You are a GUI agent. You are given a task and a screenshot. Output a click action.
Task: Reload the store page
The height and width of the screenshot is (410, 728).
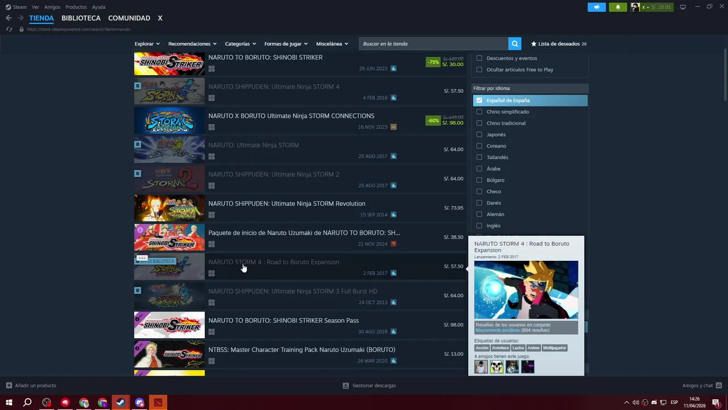(x=9, y=29)
